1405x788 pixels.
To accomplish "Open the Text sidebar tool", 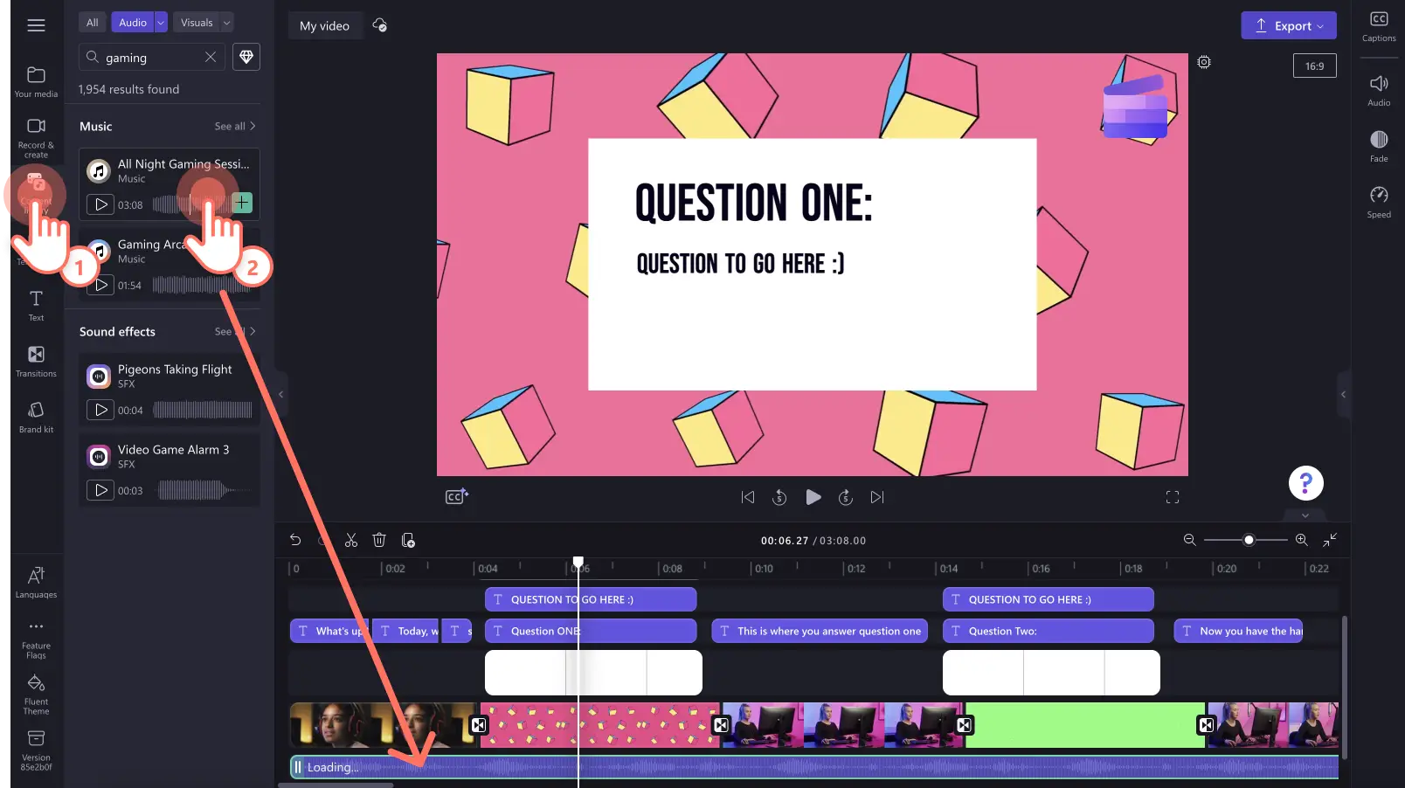I will pos(36,306).
